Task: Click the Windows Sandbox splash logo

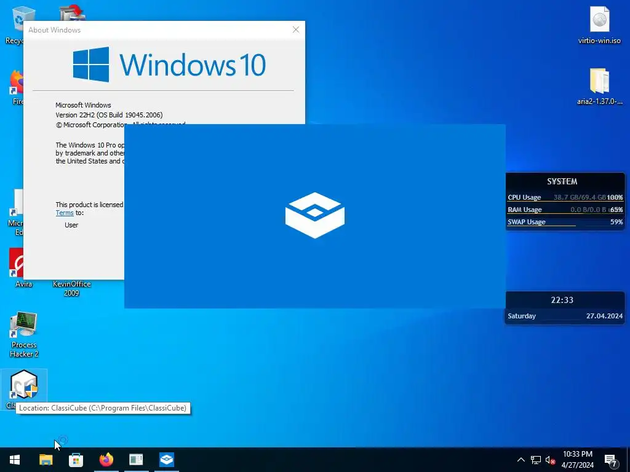Action: pyautogui.click(x=314, y=215)
